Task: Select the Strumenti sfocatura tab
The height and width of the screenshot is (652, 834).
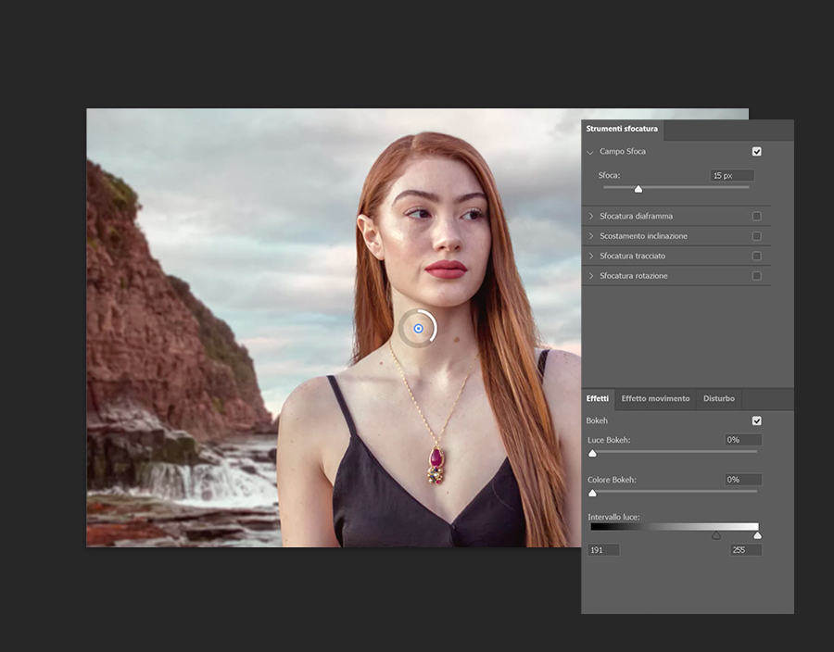Action: coord(622,130)
